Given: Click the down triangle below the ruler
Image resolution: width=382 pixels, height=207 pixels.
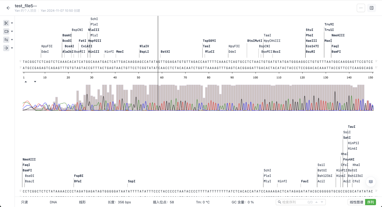Looking at the screenshot, I should coord(35,82).
